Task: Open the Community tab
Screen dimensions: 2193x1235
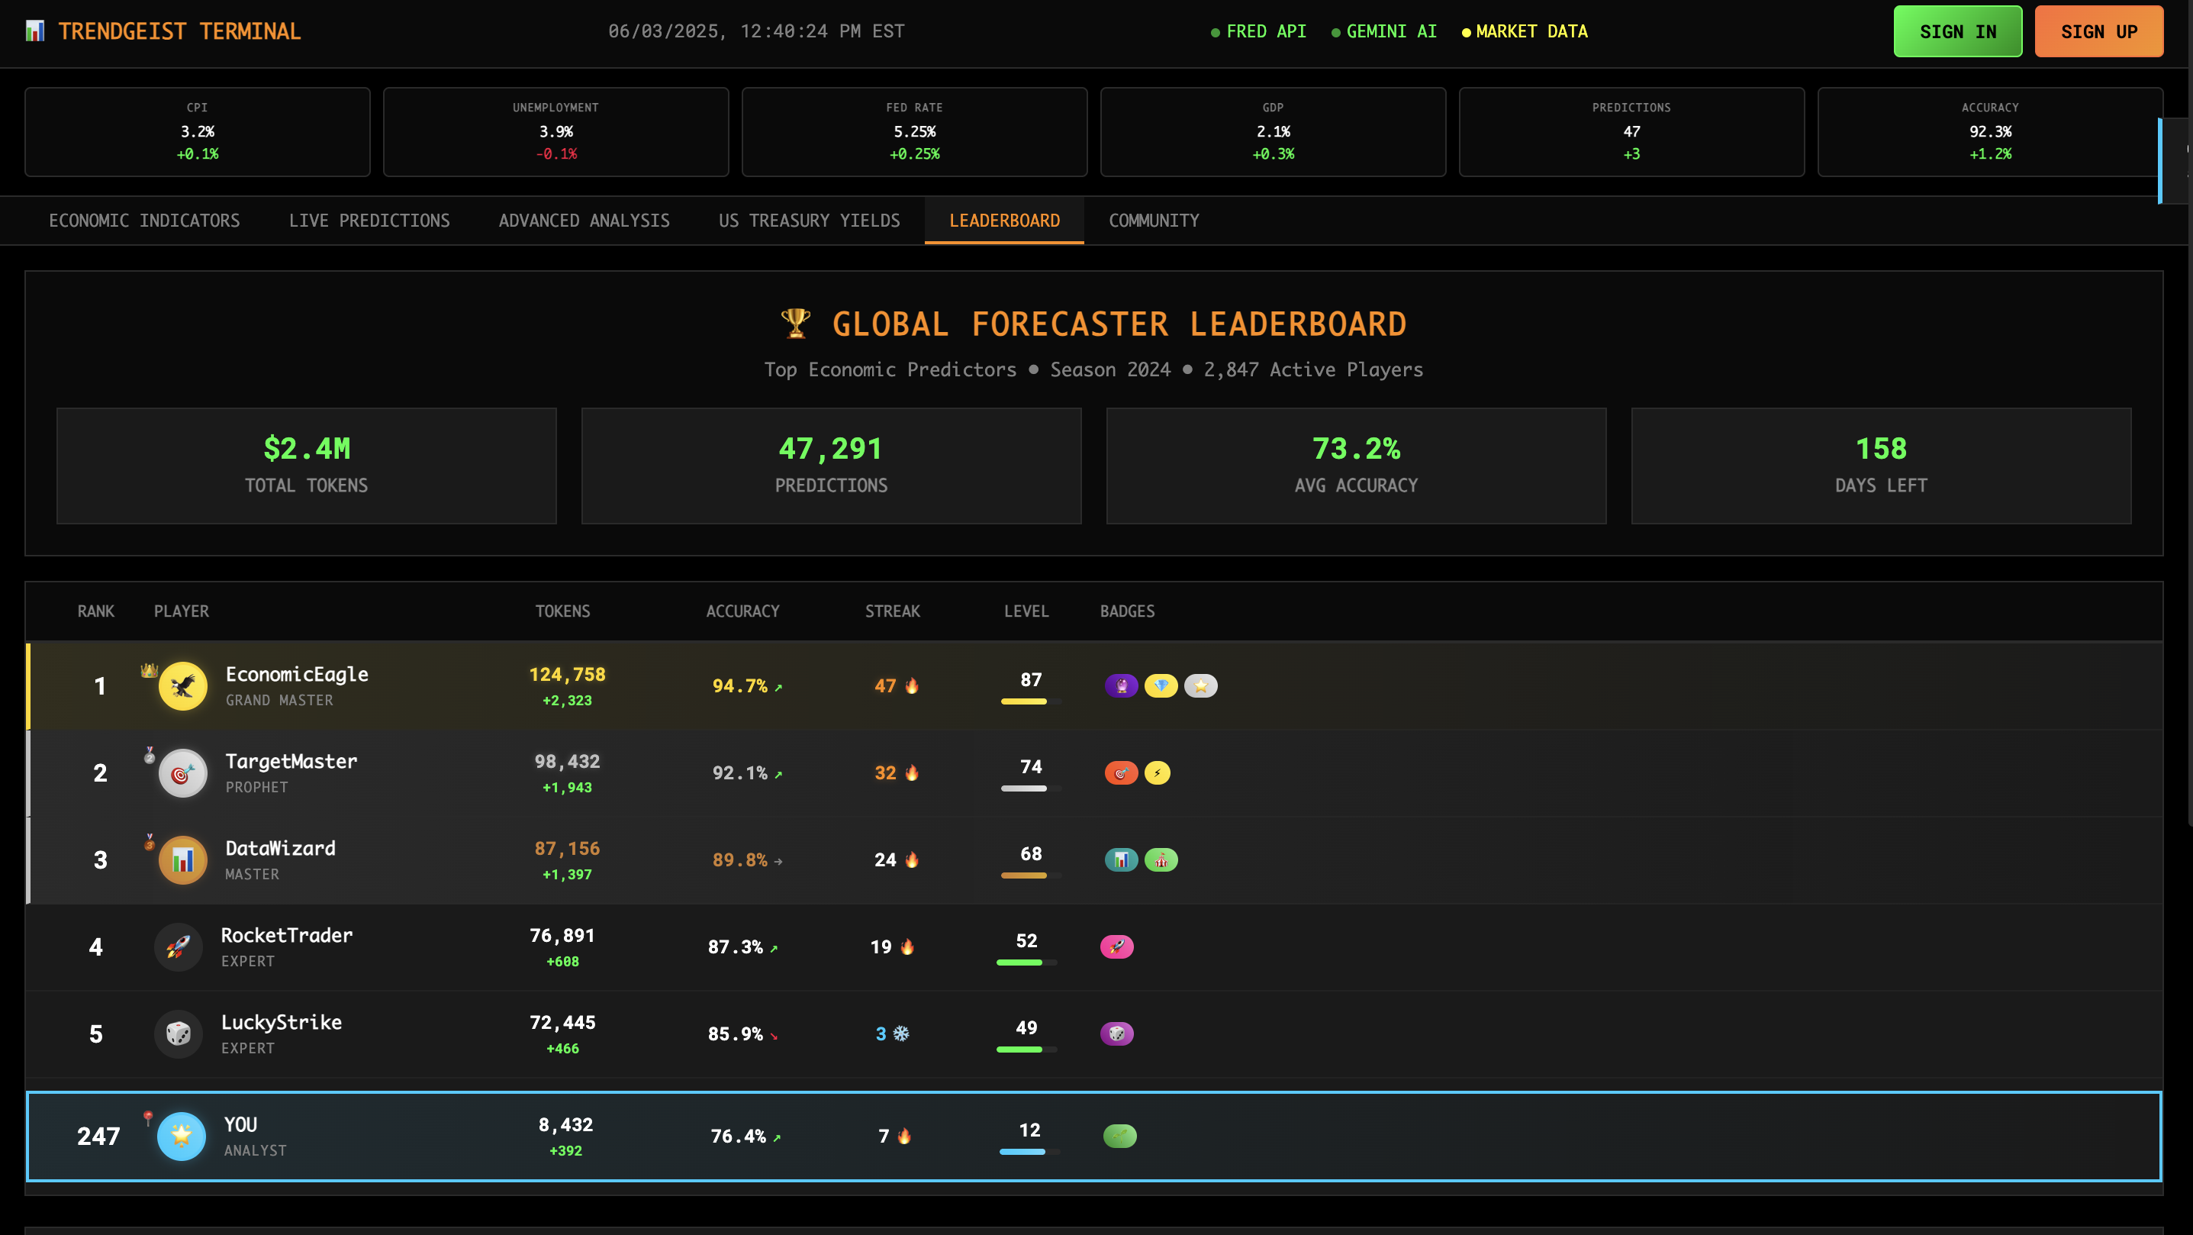Action: tap(1154, 221)
